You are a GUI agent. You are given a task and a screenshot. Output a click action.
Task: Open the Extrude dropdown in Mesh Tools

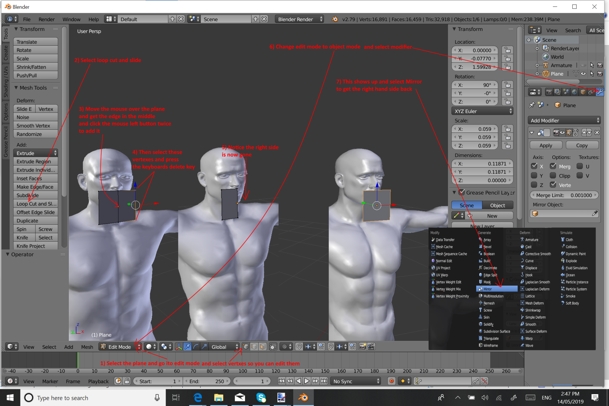tap(36, 153)
